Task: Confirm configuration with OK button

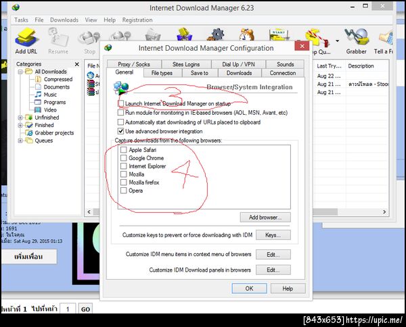Action: point(249,288)
